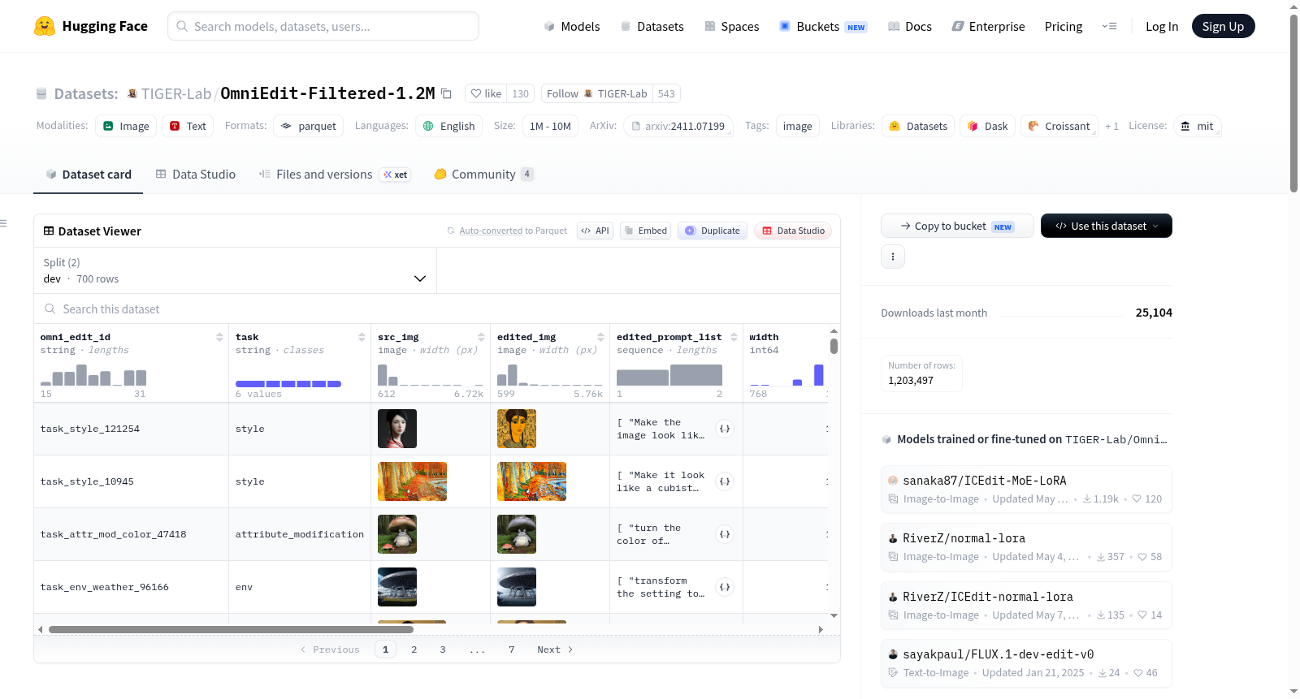Screen dimensions: 1300x699
Task: Expand JSON for task_style_10945 prompt list
Action: point(725,481)
